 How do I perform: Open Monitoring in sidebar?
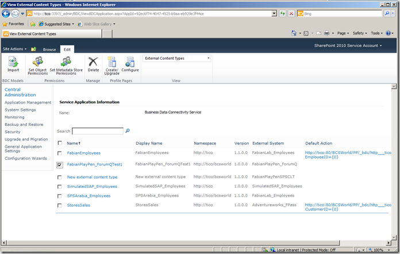(14, 117)
